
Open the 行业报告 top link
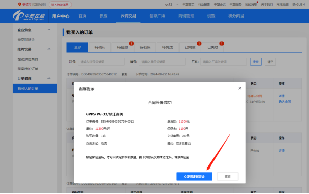[204, 4]
